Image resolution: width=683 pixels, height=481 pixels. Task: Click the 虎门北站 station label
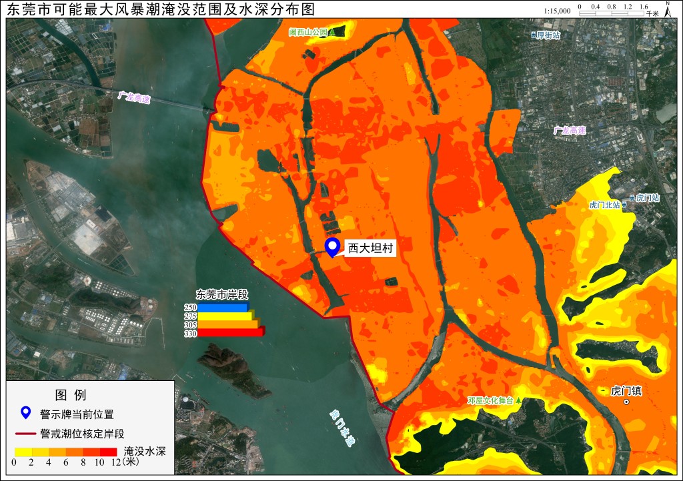click(x=604, y=205)
